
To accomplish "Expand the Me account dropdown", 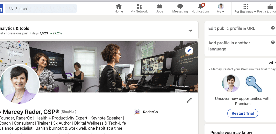I will point(221,8).
